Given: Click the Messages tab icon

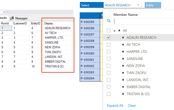Looking at the screenshot, I should (12, 18).
